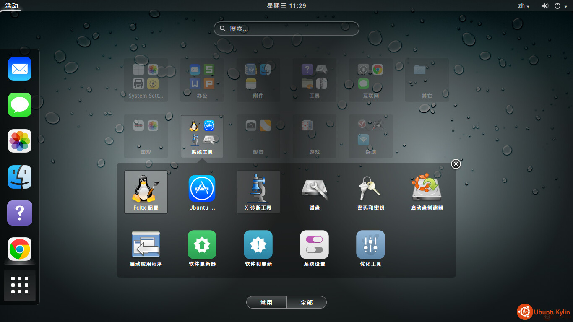Open the power system menu dropdown
Image resolution: width=573 pixels, height=322 pixels.
pos(560,6)
